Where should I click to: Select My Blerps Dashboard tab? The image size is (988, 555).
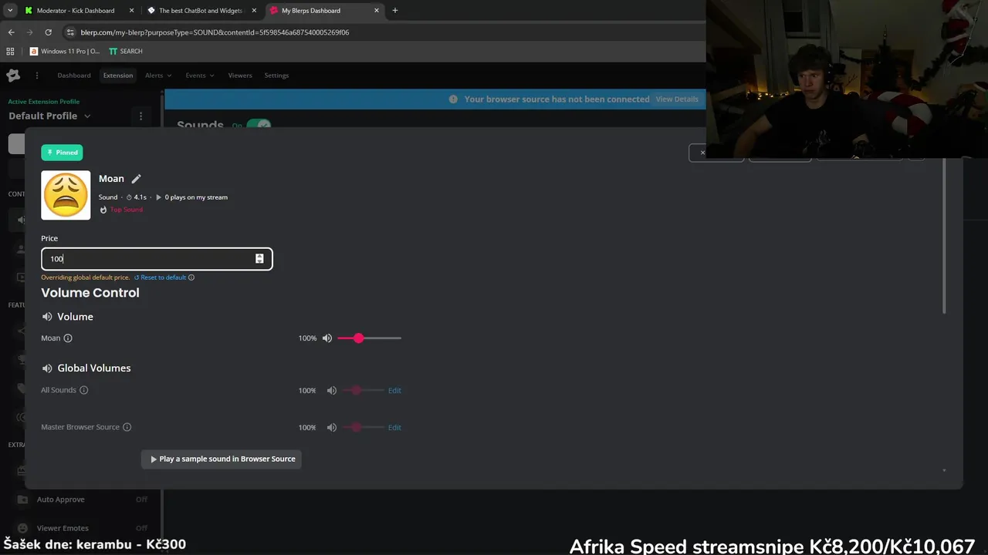(x=324, y=11)
